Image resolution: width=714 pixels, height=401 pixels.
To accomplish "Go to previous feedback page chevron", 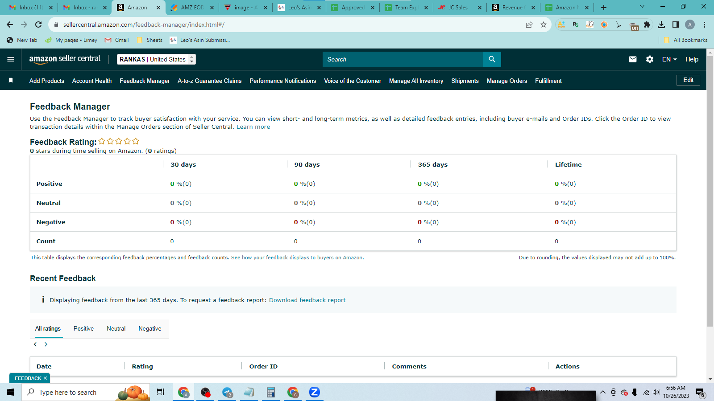I will pyautogui.click(x=35, y=344).
